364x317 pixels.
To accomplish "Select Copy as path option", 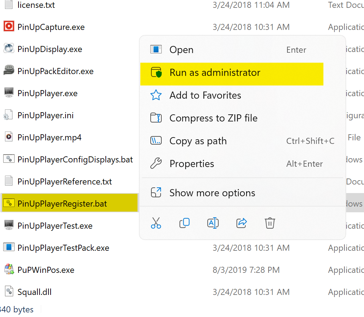I will [x=198, y=141].
